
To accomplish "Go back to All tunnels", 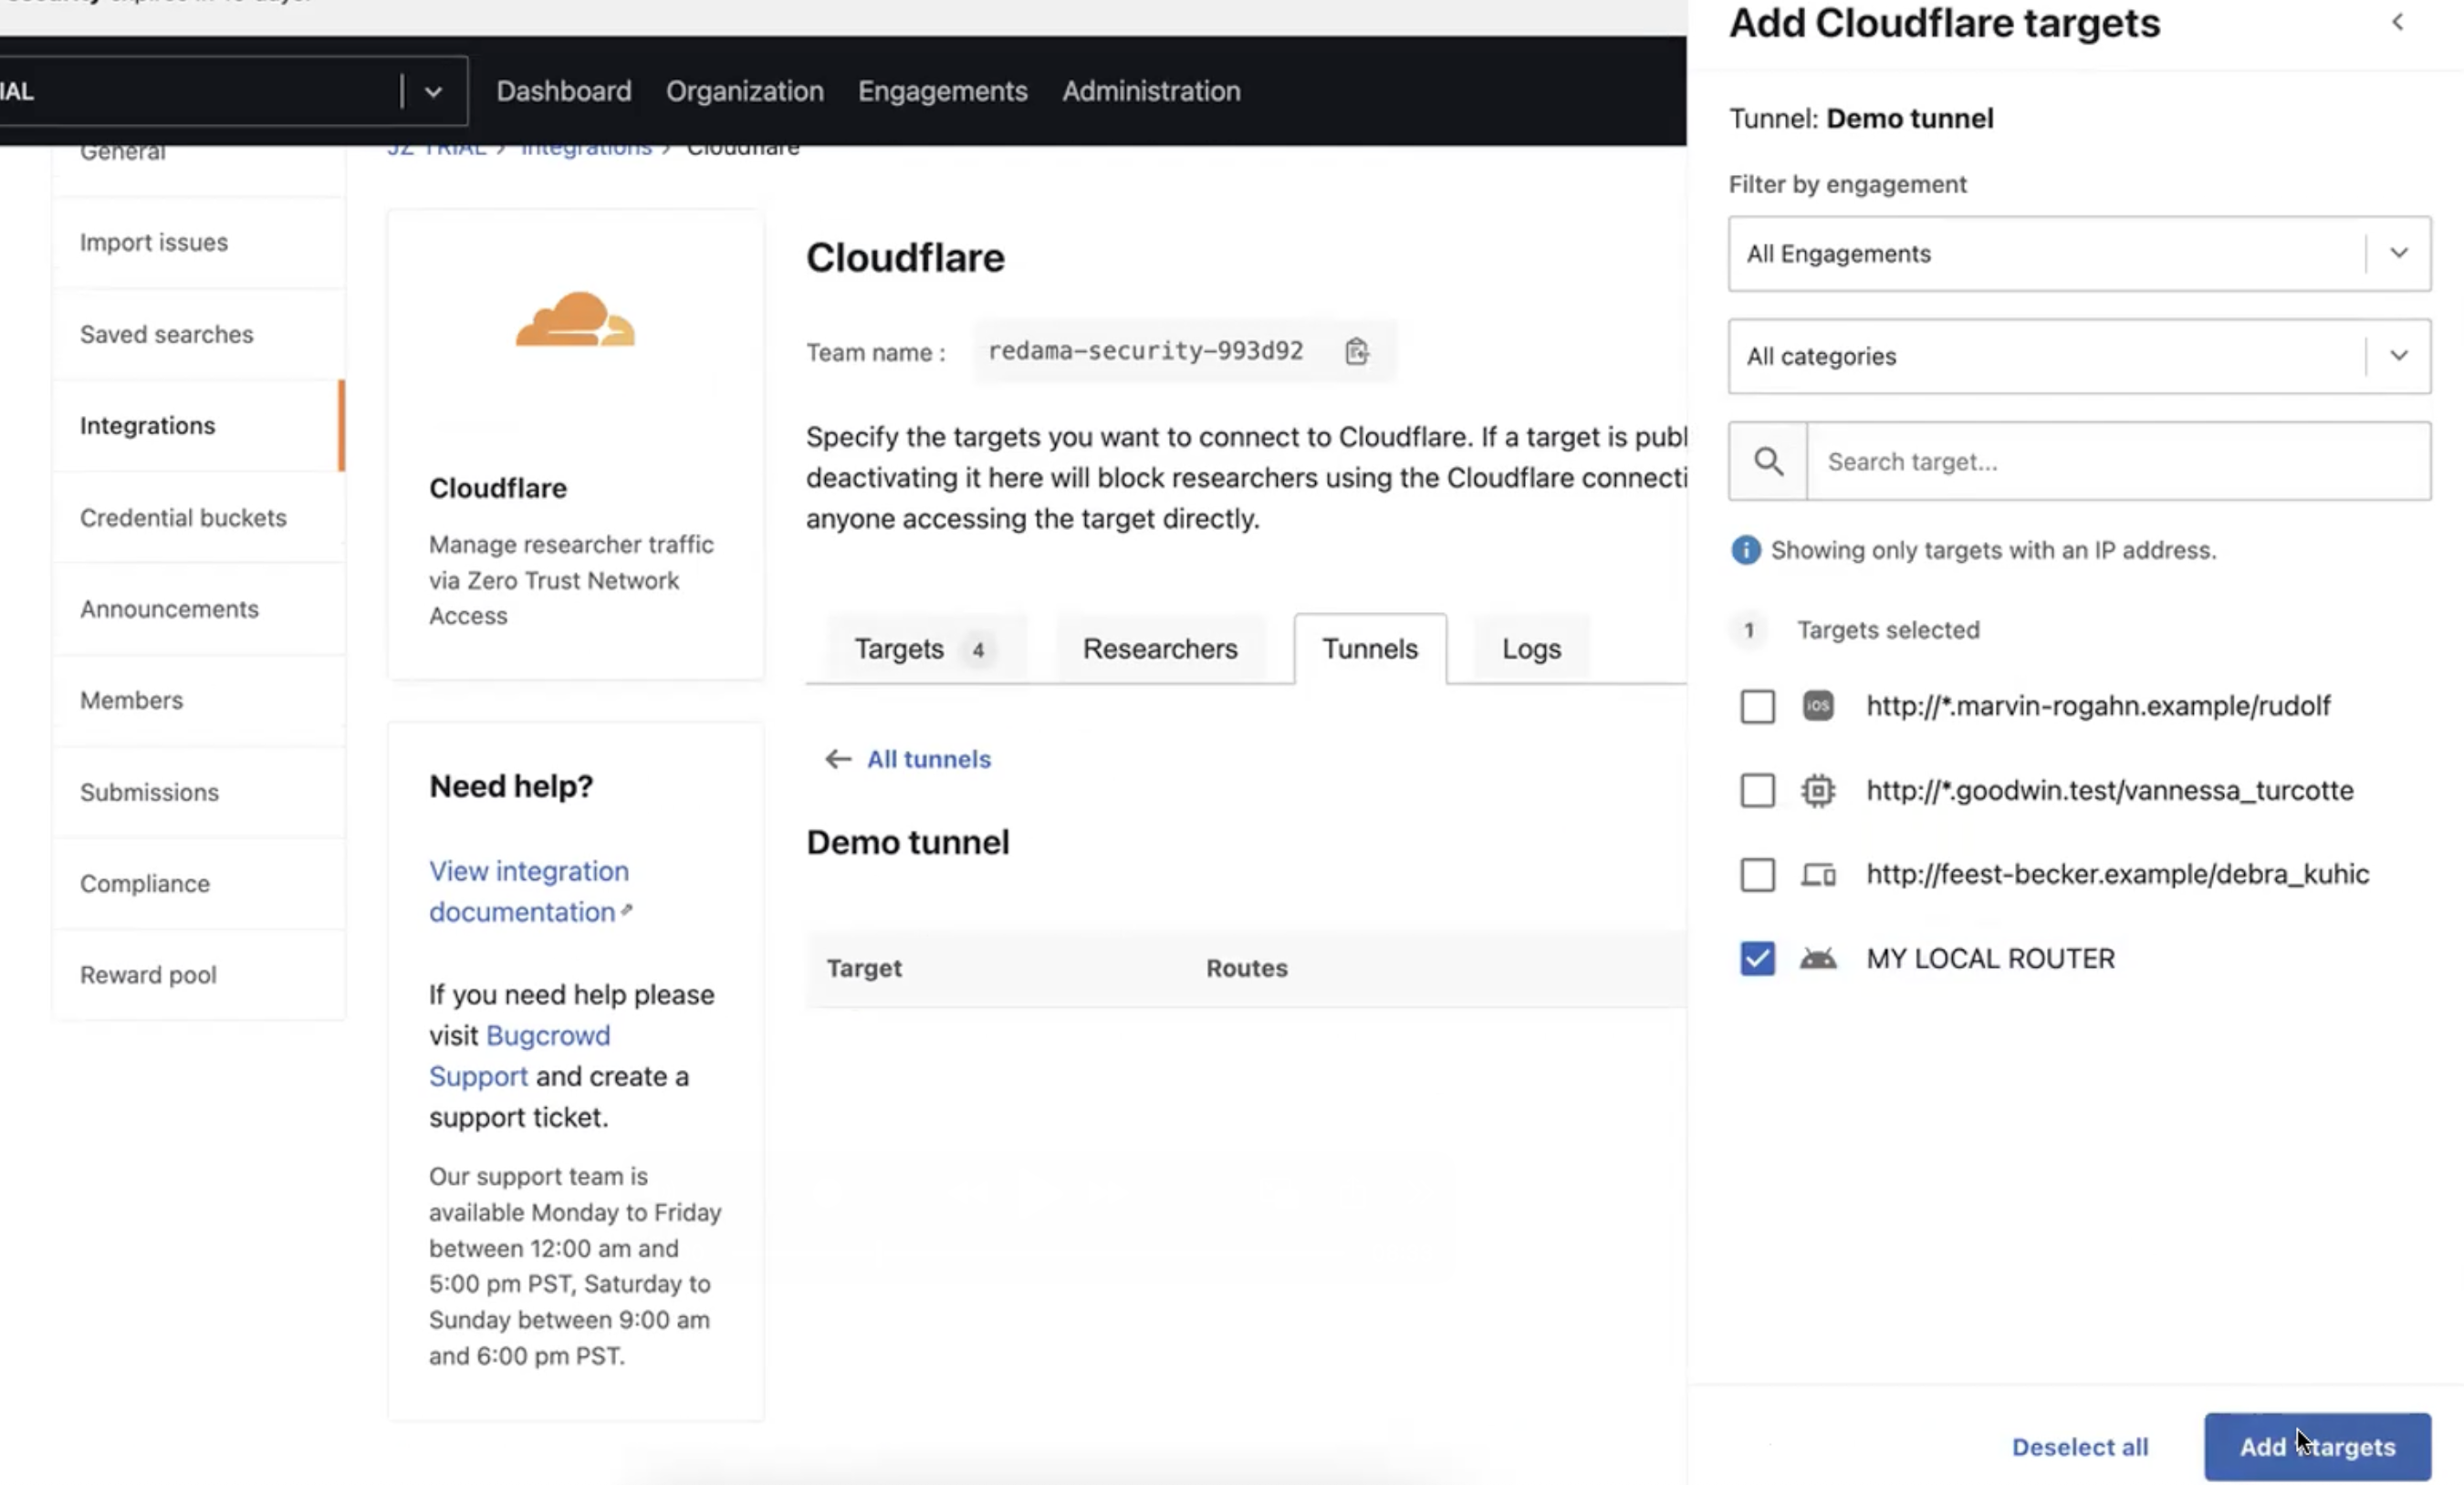I will 928,760.
